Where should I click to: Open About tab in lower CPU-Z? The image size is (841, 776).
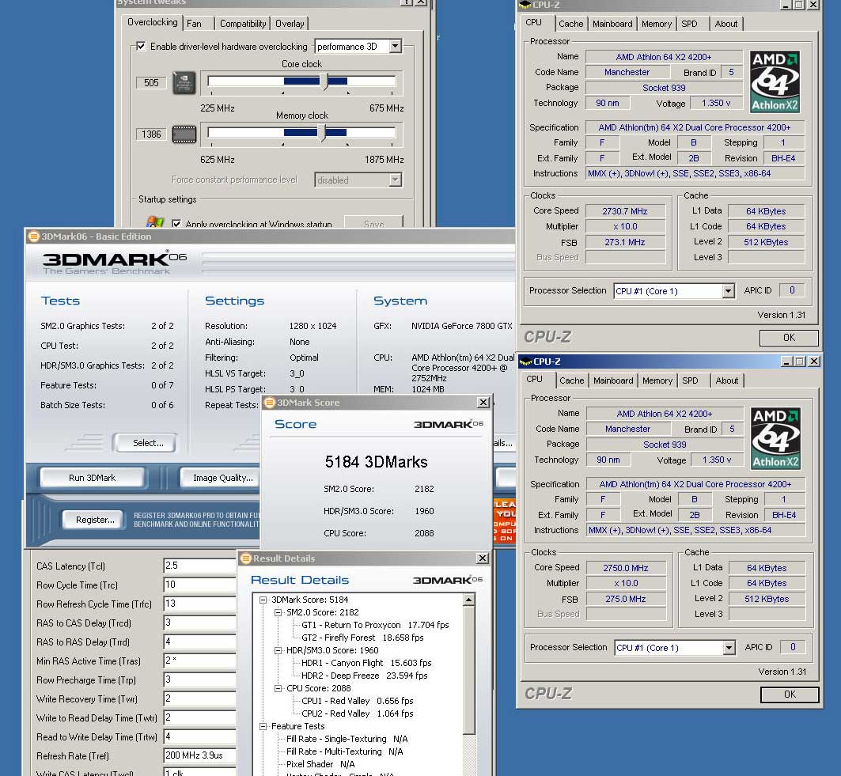(x=727, y=380)
